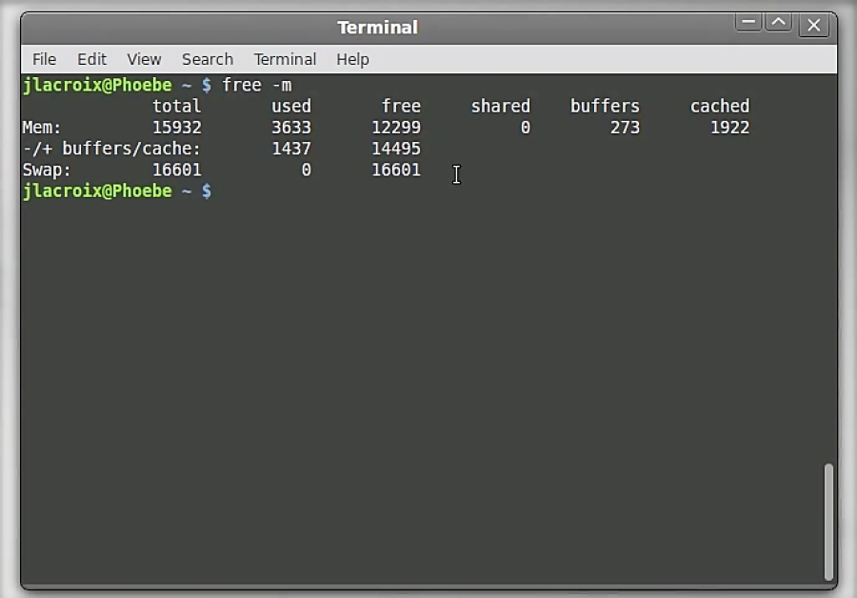This screenshot has width=857, height=598.
Task: Click the swap total value 16601
Action: (x=176, y=170)
